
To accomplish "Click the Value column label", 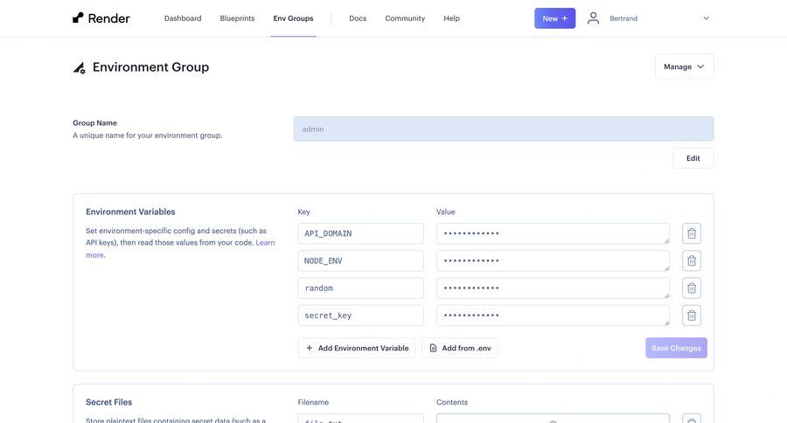I will 446,211.
